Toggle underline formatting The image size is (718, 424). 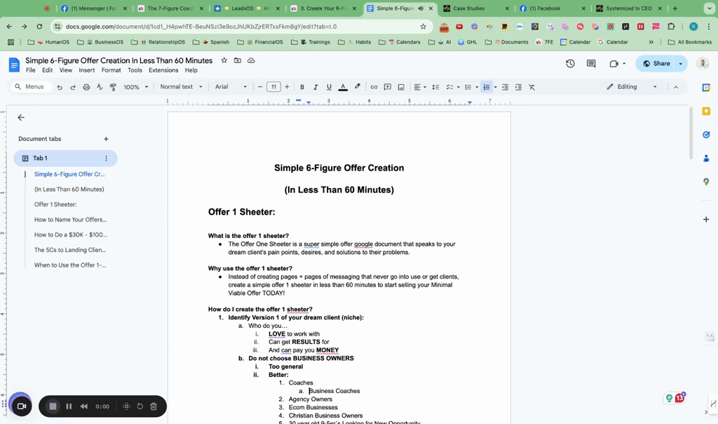(329, 87)
